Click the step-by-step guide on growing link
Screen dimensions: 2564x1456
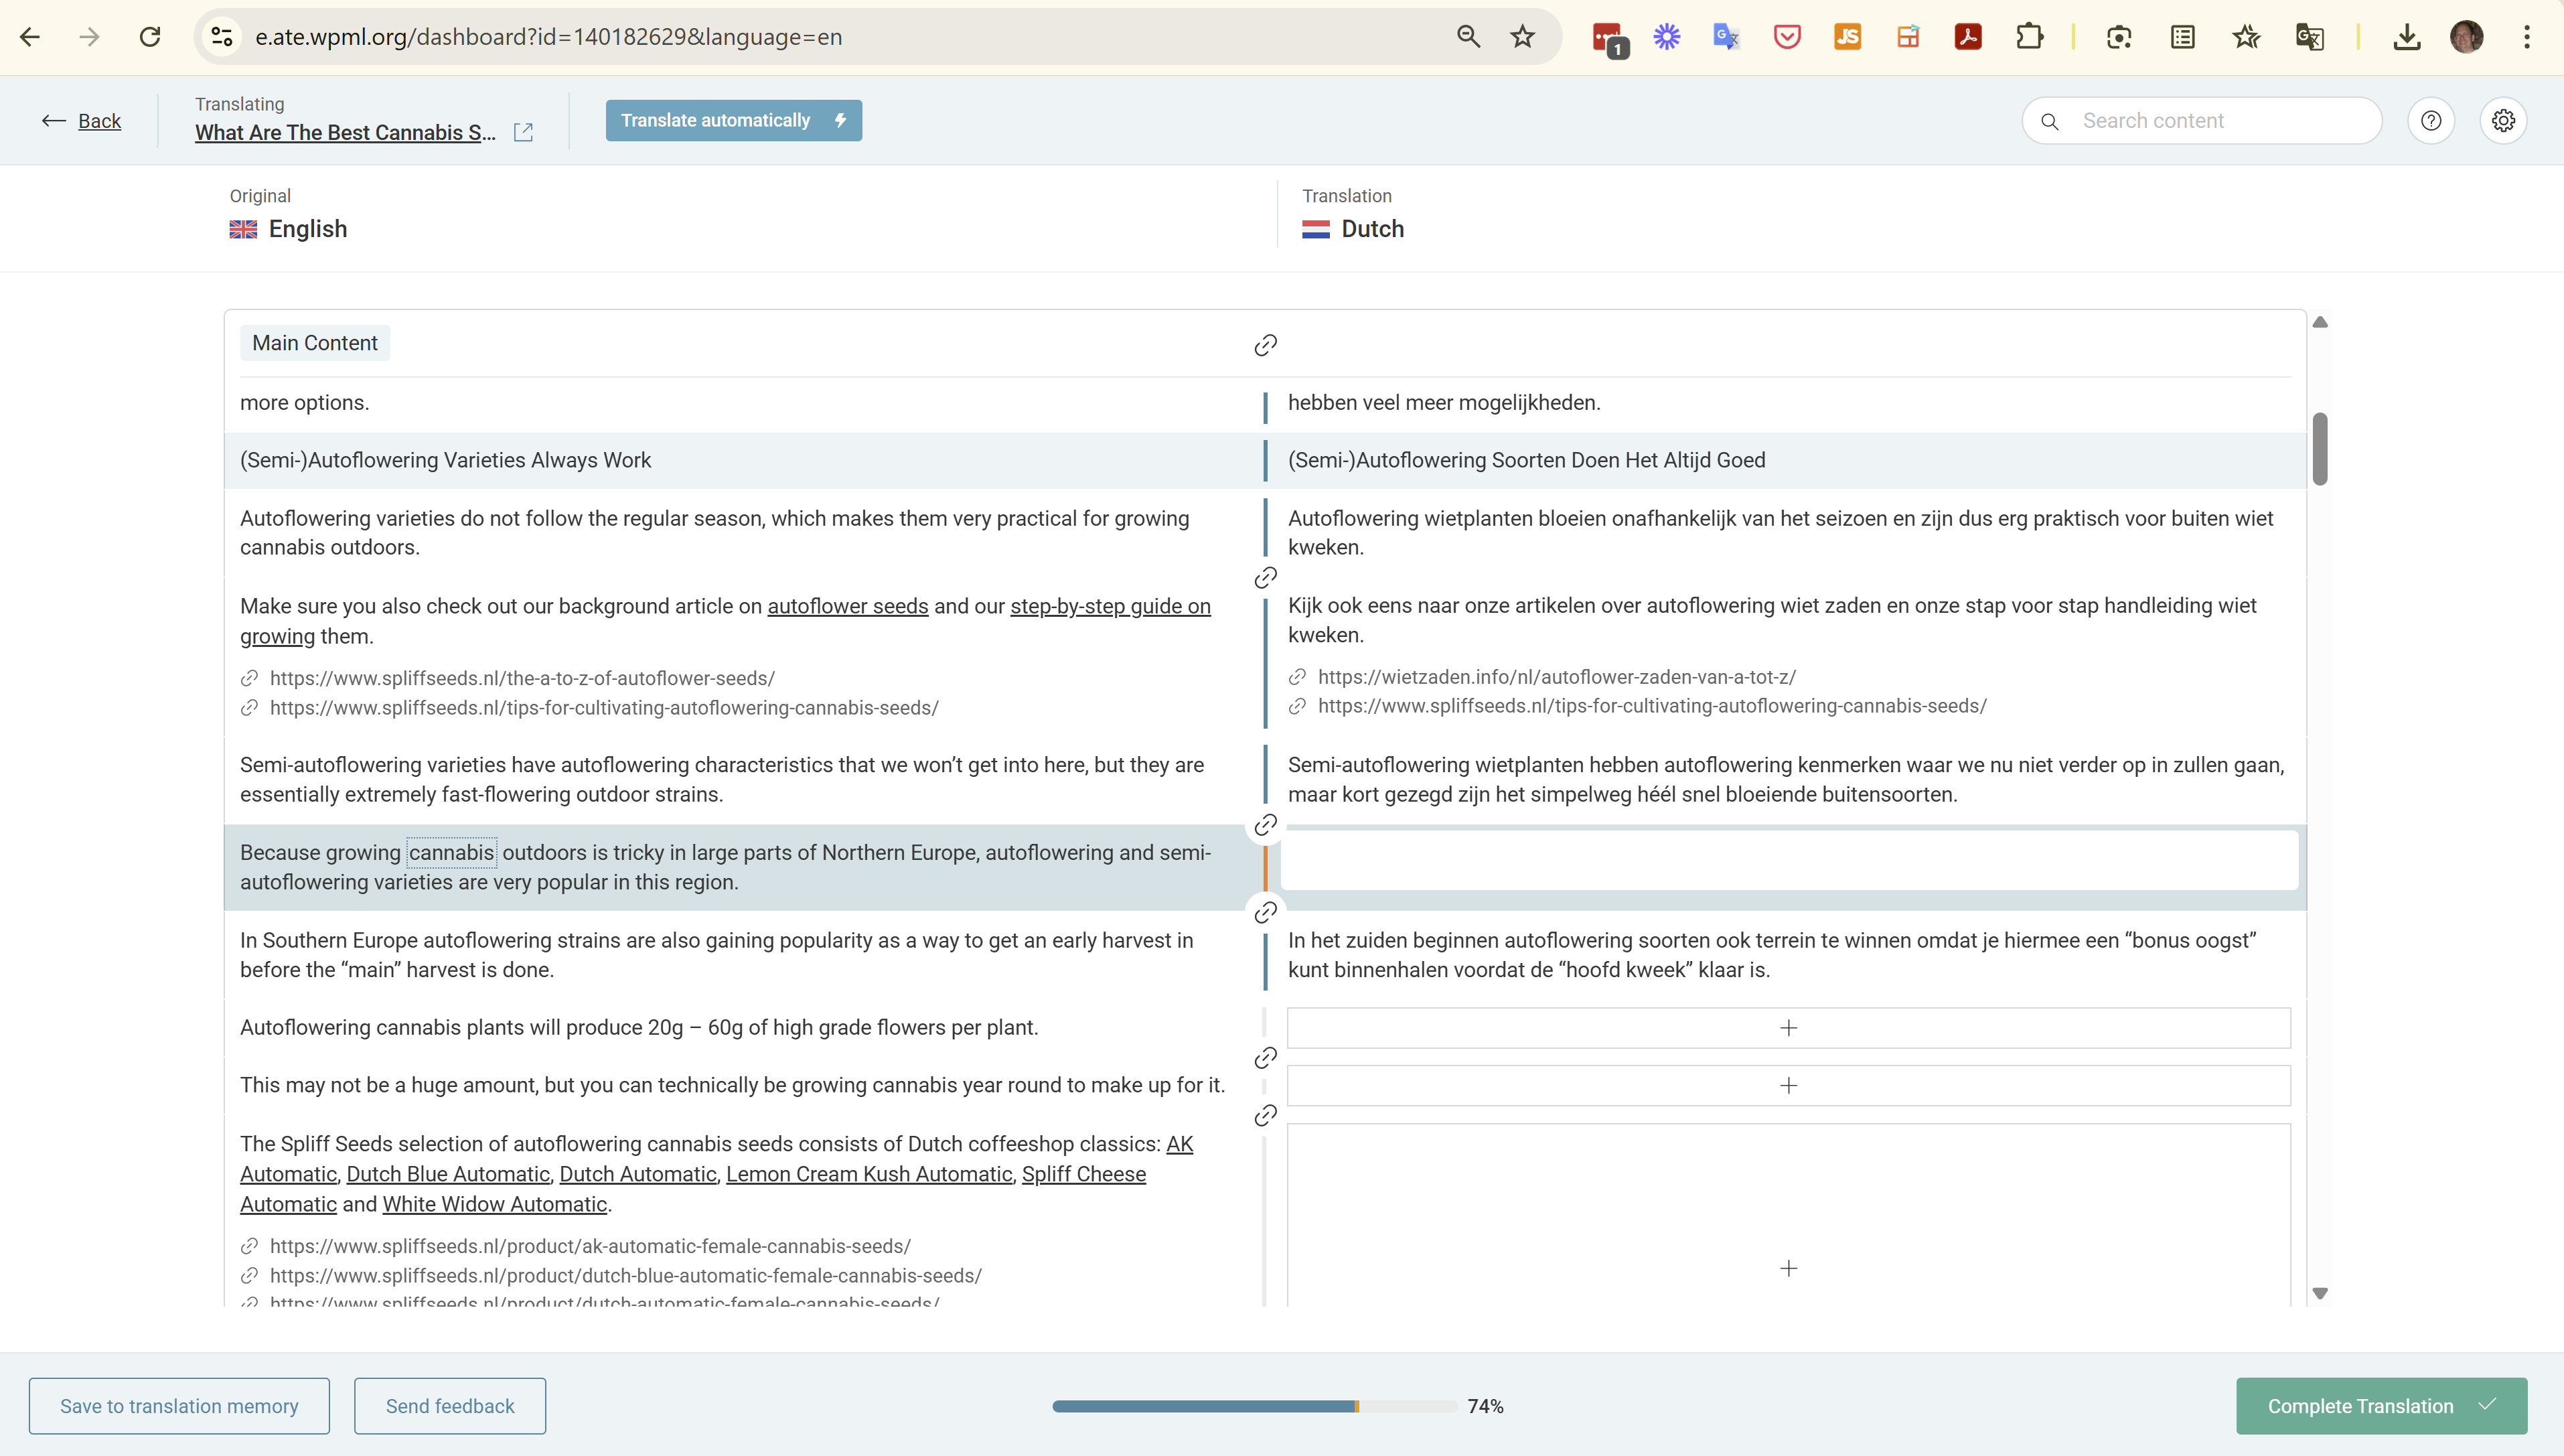click(1110, 606)
